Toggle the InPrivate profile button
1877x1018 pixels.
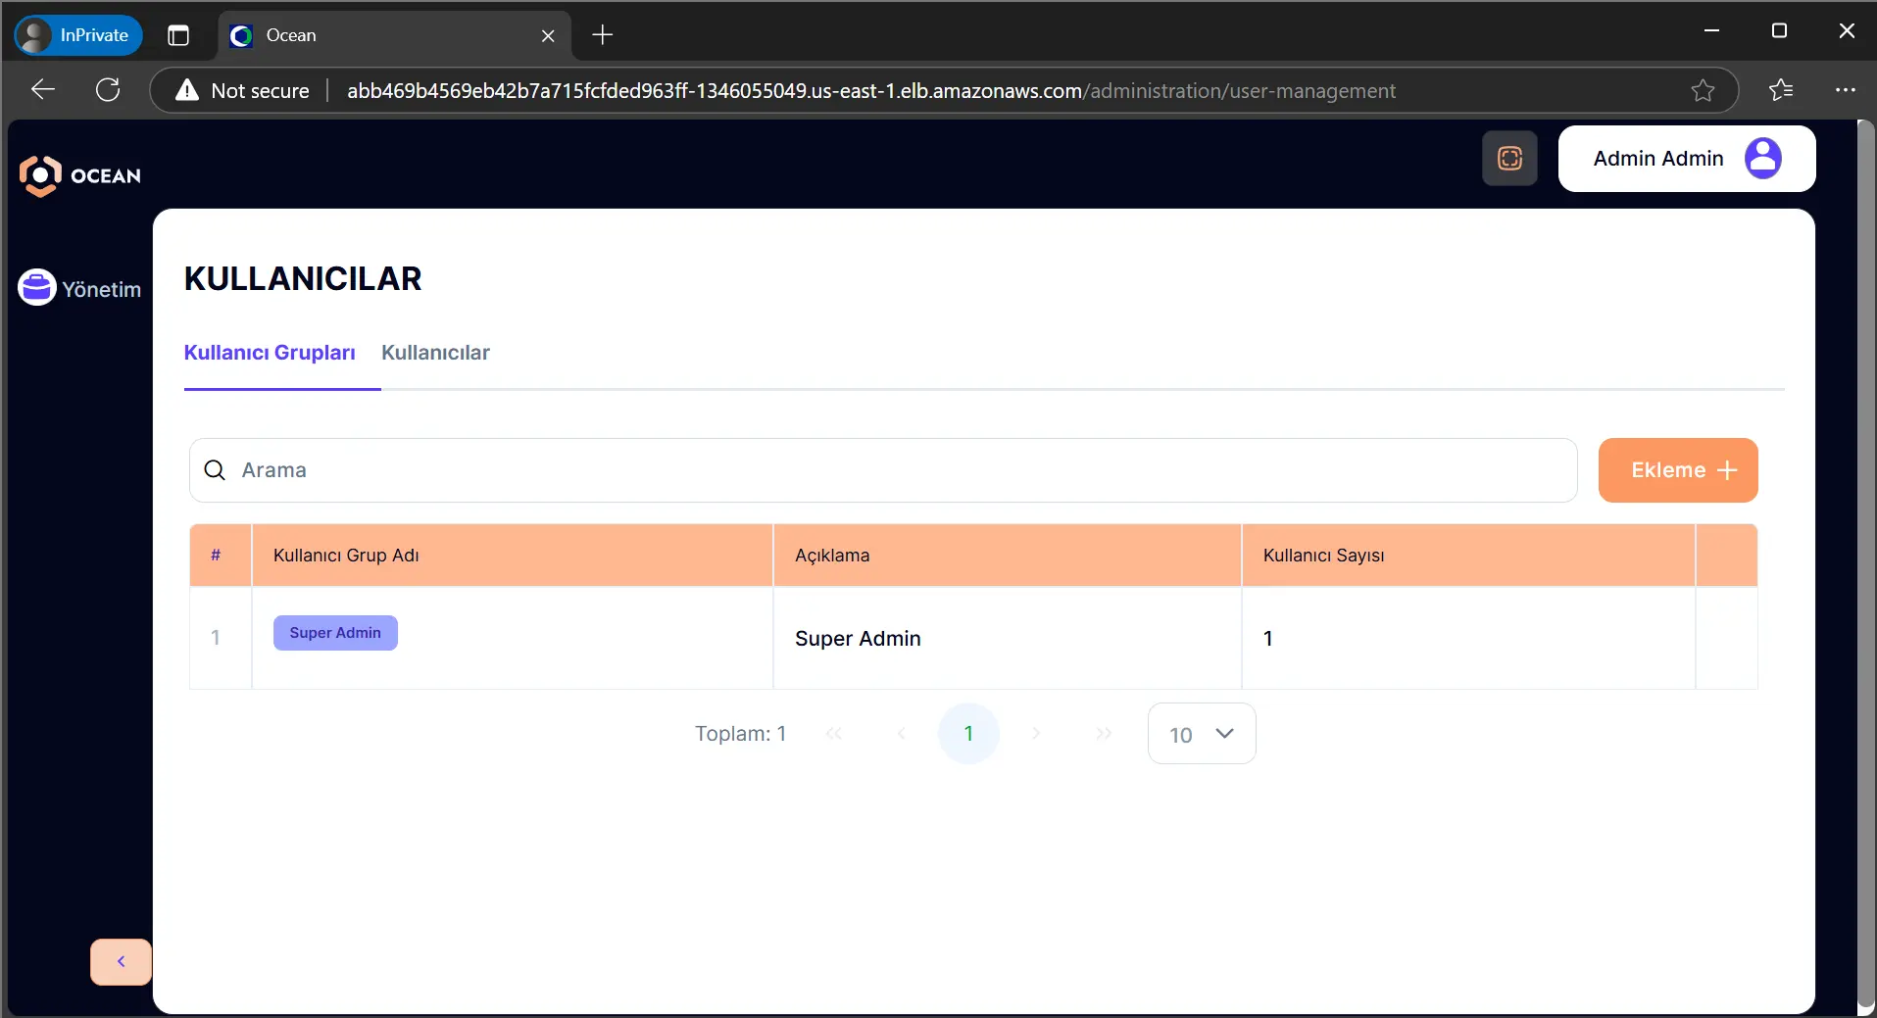click(77, 34)
